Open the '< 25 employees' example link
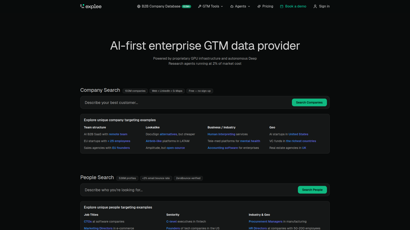This screenshot has height=230, width=410. click(x=119, y=141)
